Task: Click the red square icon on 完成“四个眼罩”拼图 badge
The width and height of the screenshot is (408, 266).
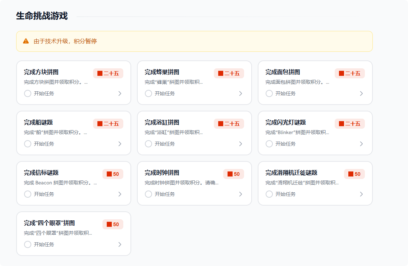Action: pyautogui.click(x=109, y=224)
